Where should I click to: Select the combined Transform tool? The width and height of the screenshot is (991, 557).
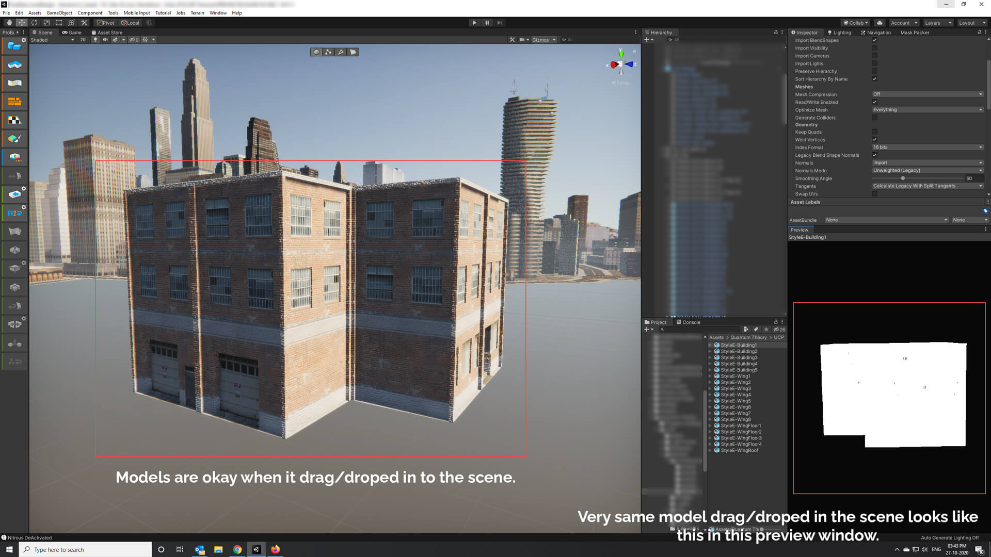[71, 23]
